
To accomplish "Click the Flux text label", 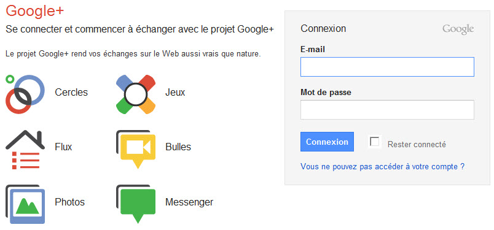I will pyautogui.click(x=63, y=147).
